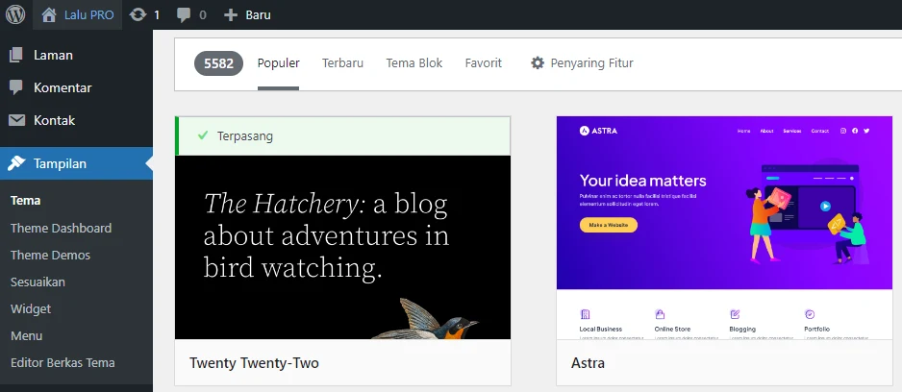Open the Widget submenu
The width and height of the screenshot is (902, 392).
pyautogui.click(x=31, y=309)
